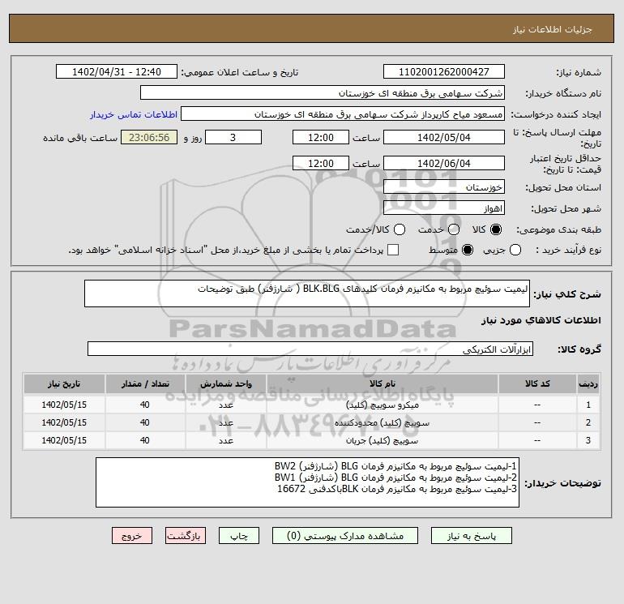The height and width of the screenshot is (604, 624).
Task: Choose متوسط purchase process radio
Action: click(x=468, y=250)
